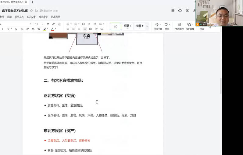243x155 pixels.
Task: Click the 打印 print button
Action: pos(202,29)
